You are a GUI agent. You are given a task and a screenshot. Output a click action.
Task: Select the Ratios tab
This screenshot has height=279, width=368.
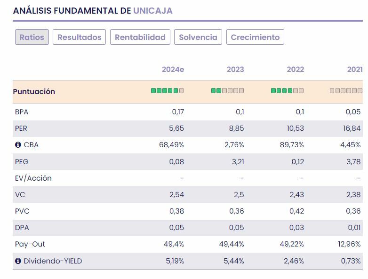tap(32, 37)
